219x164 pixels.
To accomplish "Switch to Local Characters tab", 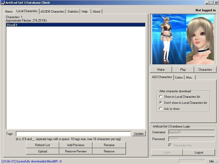I will pos(27,11).
